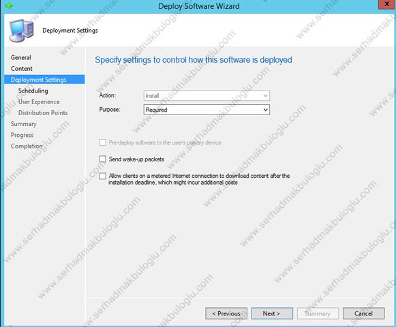This screenshot has width=396, height=327.
Task: Toggle Pre-deploy software to user's primary device
Action: tap(102, 142)
